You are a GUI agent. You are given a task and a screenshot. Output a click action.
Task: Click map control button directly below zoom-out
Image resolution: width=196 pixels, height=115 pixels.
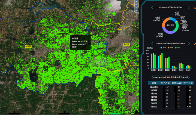[x=136, y=8]
